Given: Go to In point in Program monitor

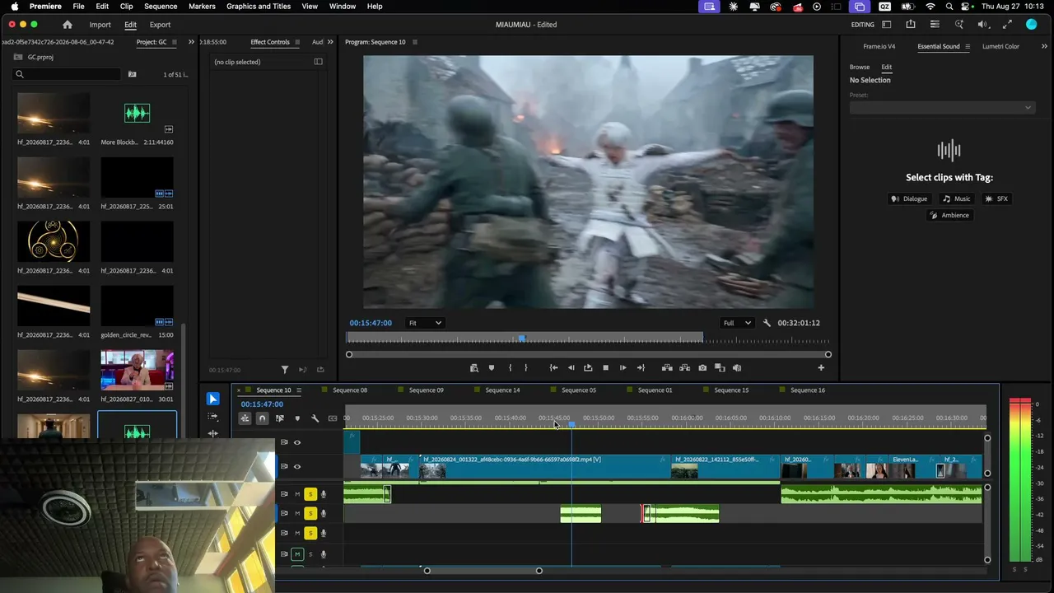Looking at the screenshot, I should click(553, 368).
